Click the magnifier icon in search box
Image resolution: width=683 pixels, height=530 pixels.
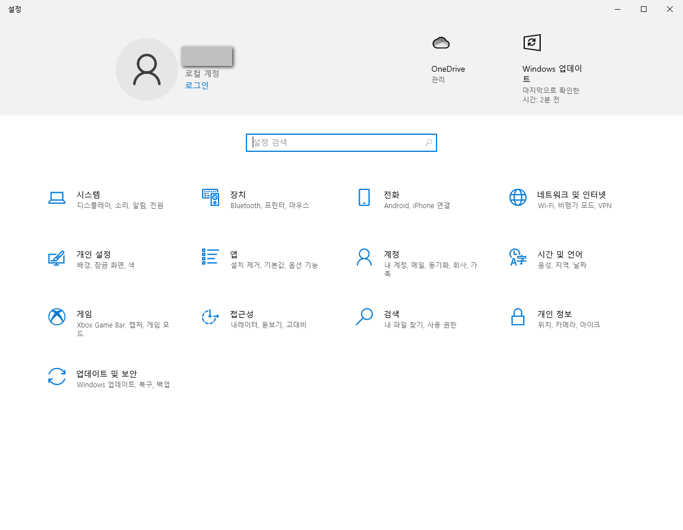coord(429,143)
